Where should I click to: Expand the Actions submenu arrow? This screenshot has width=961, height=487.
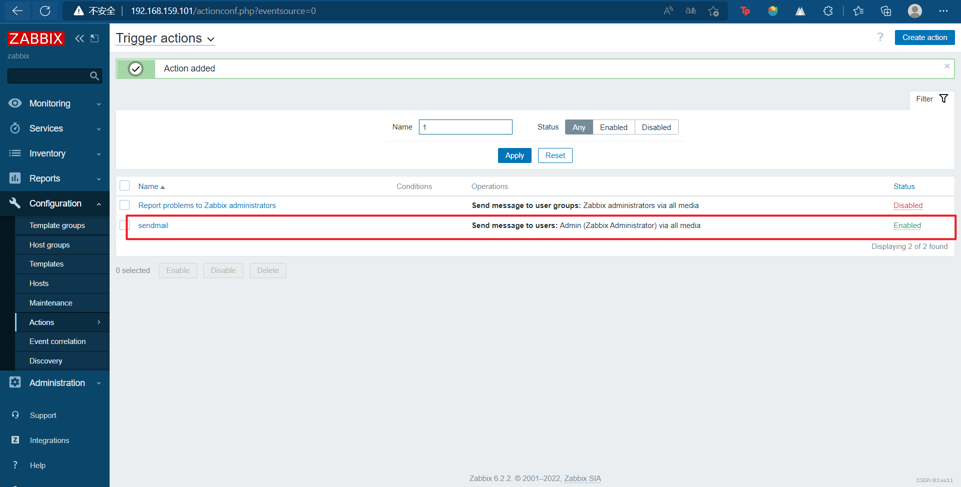[99, 322]
